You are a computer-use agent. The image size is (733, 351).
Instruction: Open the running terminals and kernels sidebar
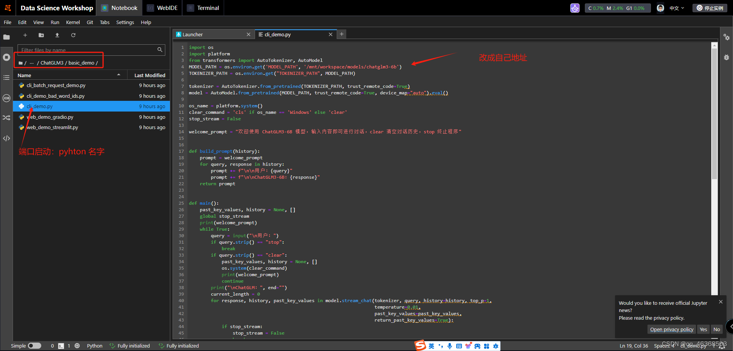pos(6,57)
